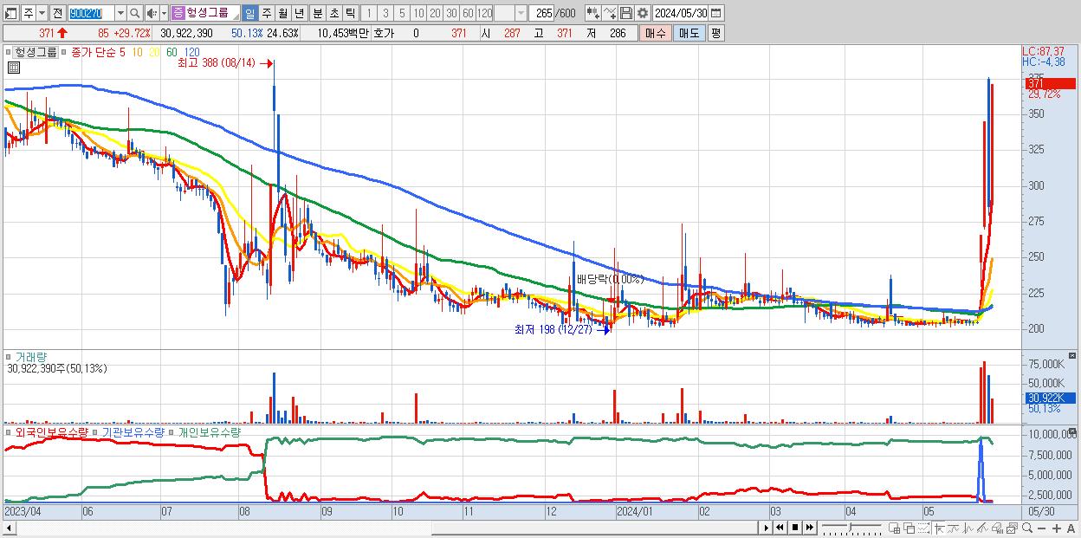Screen dimensions: 1081x538
Task: Click the speaker sound icon in toolbar
Action: 152,13
